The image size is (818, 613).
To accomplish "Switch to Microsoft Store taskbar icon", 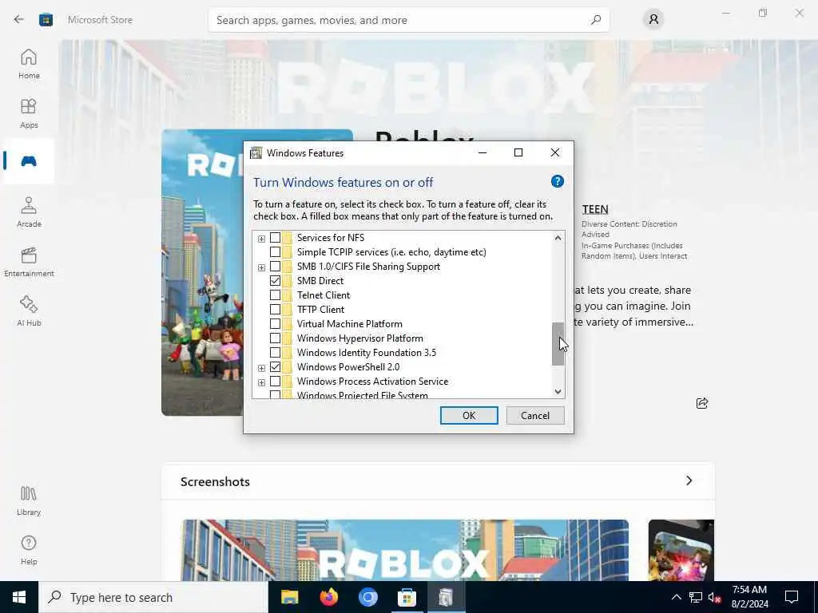I will 407,597.
